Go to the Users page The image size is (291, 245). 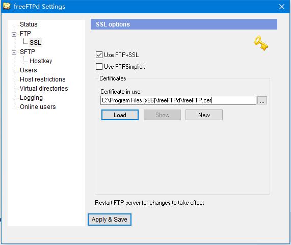(29, 70)
